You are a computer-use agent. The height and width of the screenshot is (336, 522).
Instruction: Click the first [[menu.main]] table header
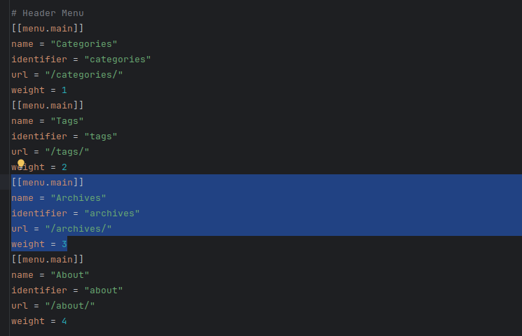point(48,29)
